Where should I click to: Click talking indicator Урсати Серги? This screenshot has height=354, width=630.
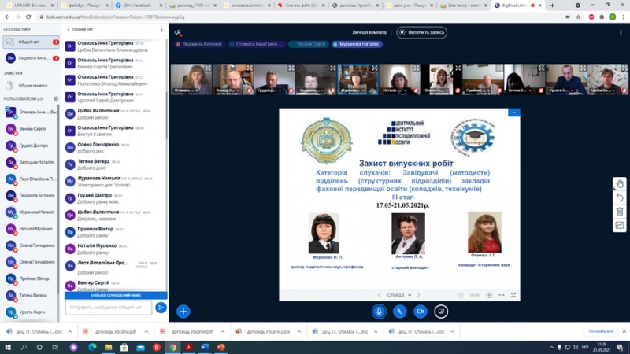click(x=308, y=45)
